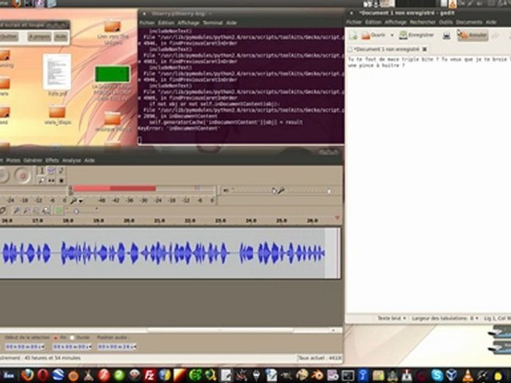511x383 pixels.
Task: Click the Zoom Out icon in Audacity
Action: coord(26,211)
